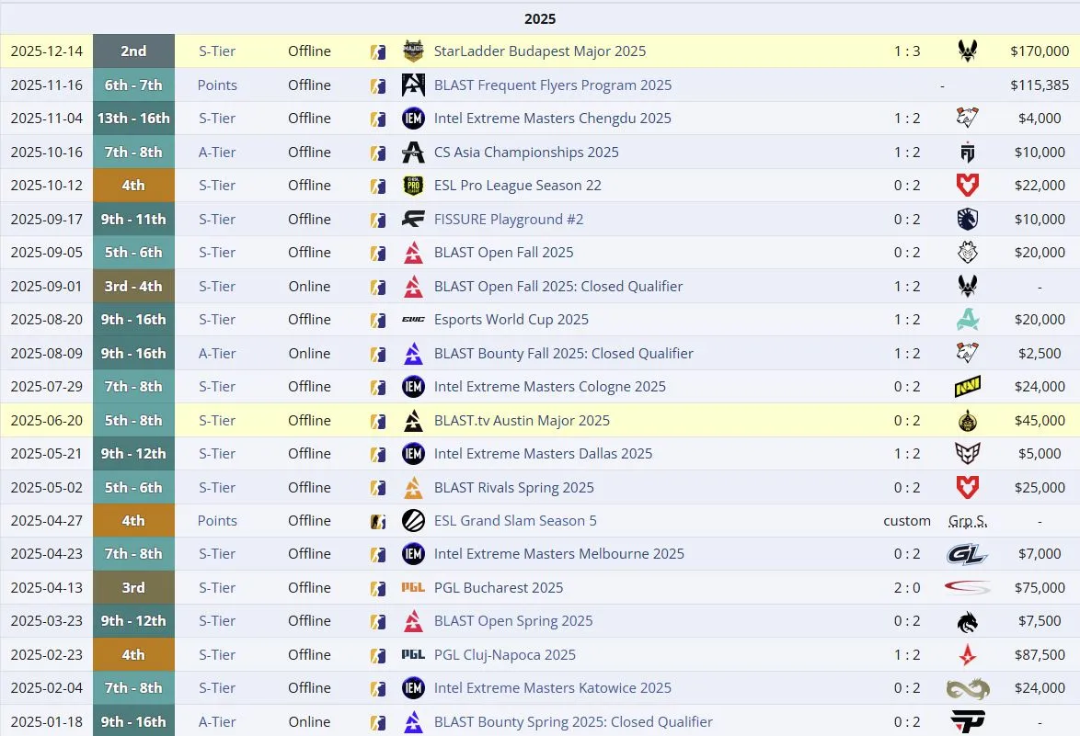Click PGL icon beside PGL Bucharest 2025

[x=413, y=587]
